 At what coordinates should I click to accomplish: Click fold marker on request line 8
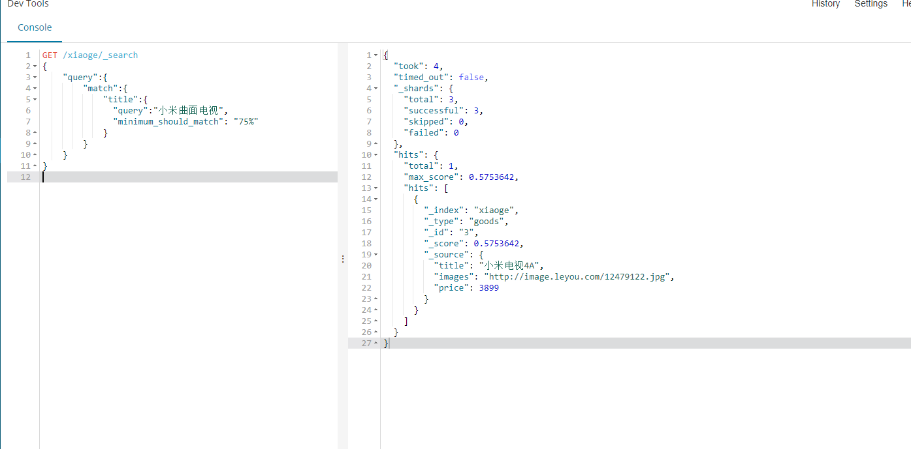(35, 133)
